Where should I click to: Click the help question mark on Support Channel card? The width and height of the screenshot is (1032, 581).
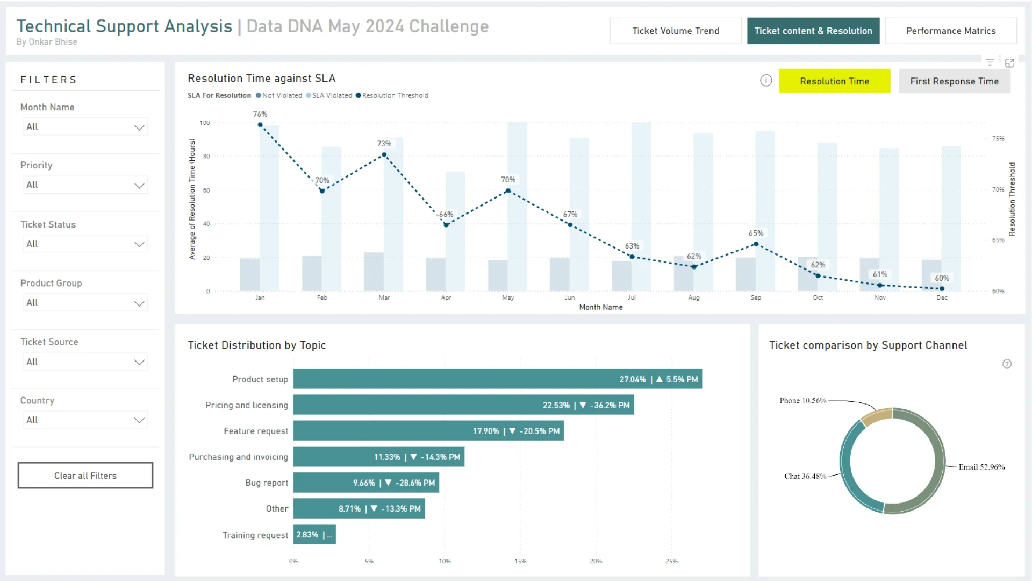tap(1007, 364)
